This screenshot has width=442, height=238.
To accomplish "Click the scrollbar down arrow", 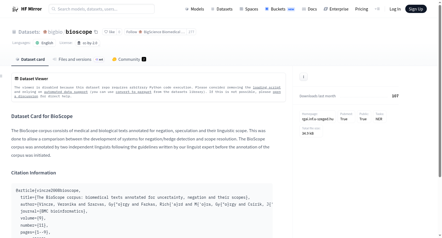I will point(440,236).
